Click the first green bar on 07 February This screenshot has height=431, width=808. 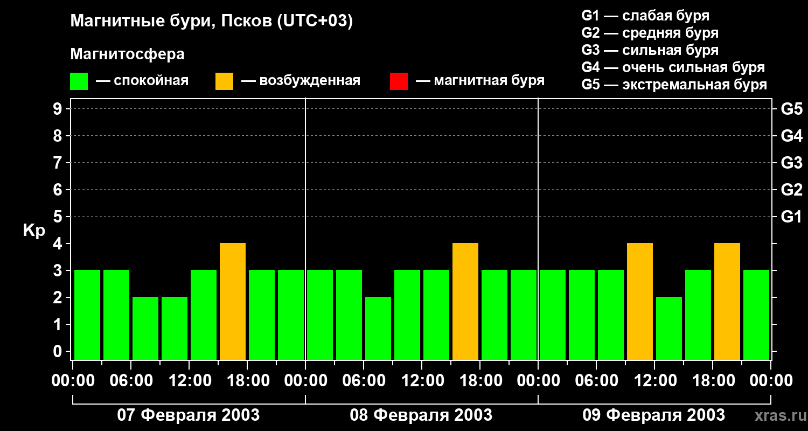pos(87,315)
